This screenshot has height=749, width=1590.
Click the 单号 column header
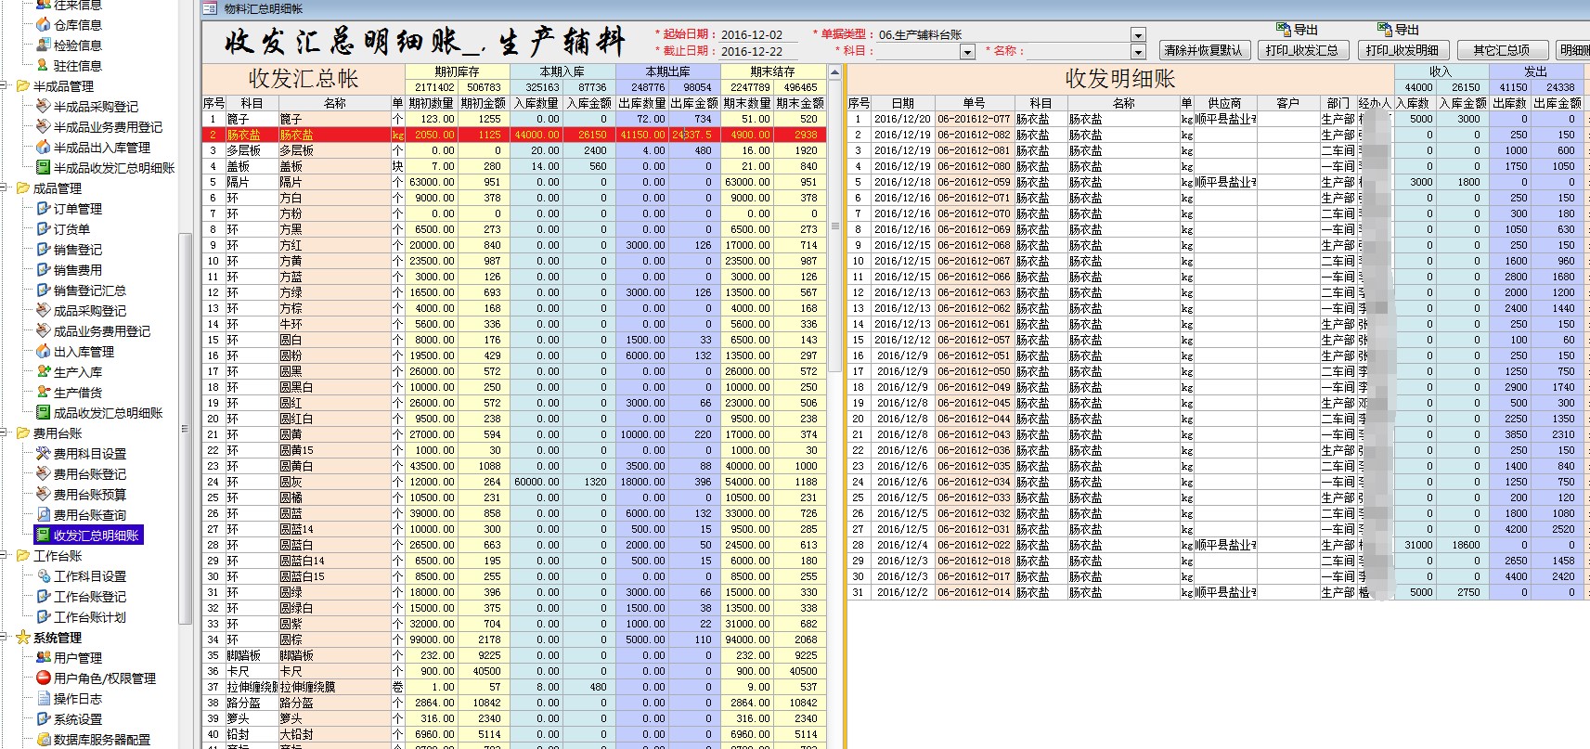[x=974, y=103]
